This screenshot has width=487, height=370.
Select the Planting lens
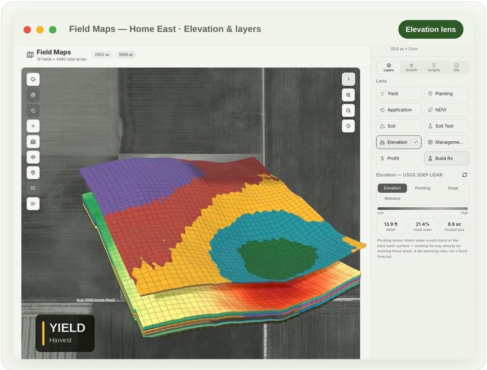[446, 94]
